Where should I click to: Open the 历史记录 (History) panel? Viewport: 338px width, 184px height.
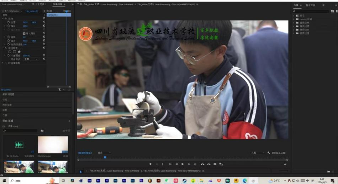click(7, 105)
